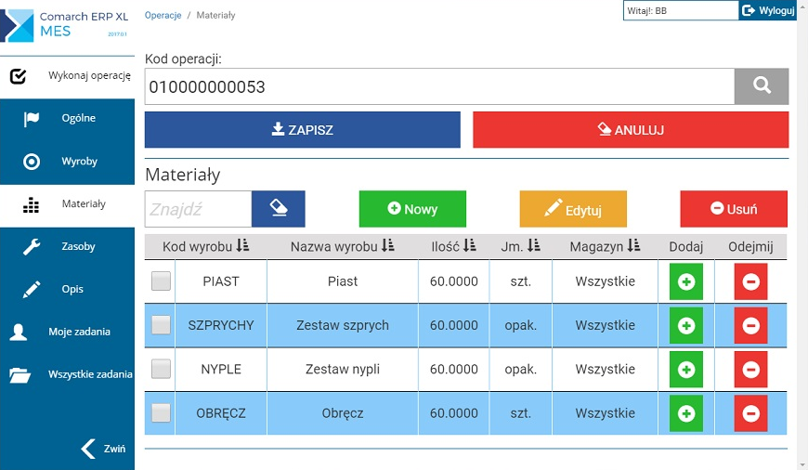This screenshot has height=470, width=808.
Task: Add quantity with plus in NYPLE row
Action: pyautogui.click(x=686, y=369)
